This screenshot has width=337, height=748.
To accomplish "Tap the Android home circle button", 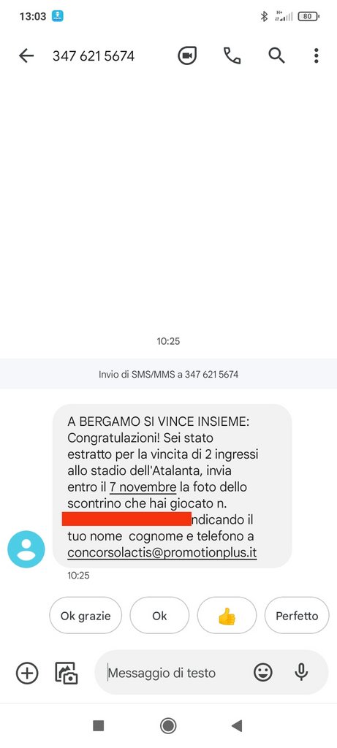I will (168, 725).
